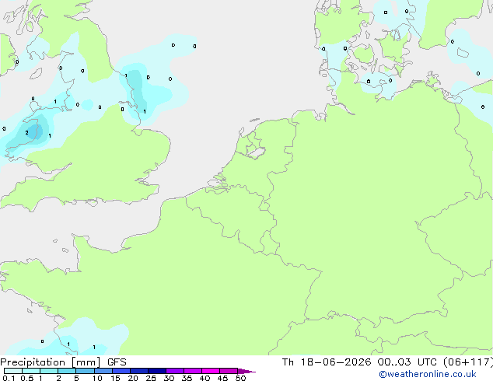Select the 'Precipitation [mm]' title text
The width and height of the screenshot is (493, 381).
click(x=51, y=362)
